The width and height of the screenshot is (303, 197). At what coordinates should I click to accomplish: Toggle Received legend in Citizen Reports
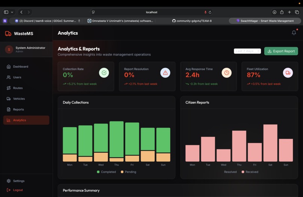tap(250, 172)
